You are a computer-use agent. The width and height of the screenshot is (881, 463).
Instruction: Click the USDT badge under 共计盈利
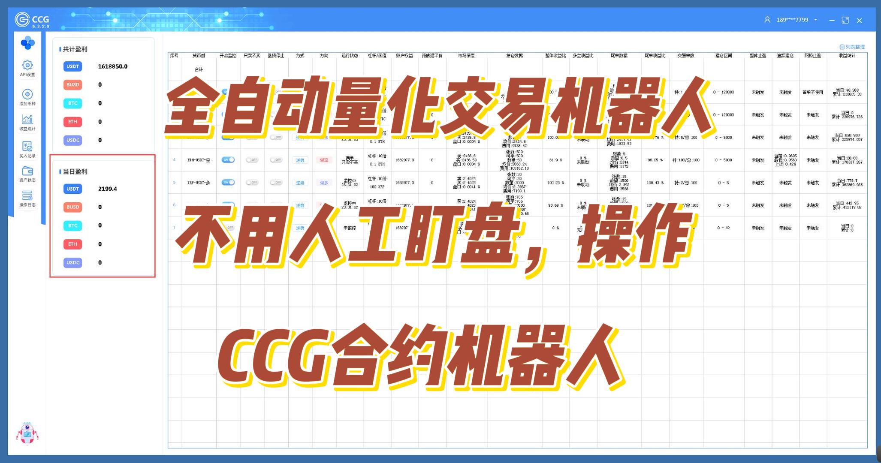click(x=72, y=66)
